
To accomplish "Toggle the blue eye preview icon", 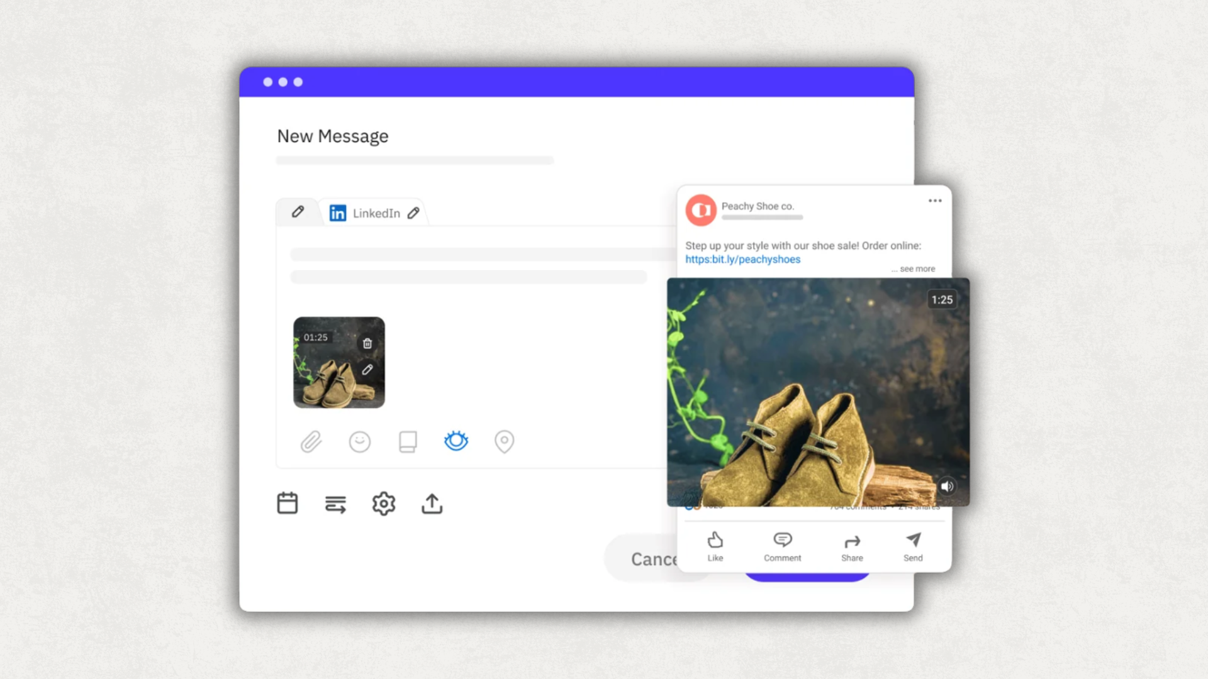I will tap(456, 441).
